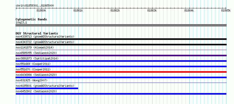Open the nsv551669 (Cooper2011) label
The height and width of the screenshot is (104, 234).
[x=33, y=64]
